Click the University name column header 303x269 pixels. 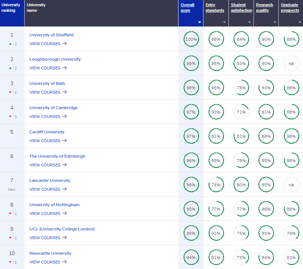[101, 13]
